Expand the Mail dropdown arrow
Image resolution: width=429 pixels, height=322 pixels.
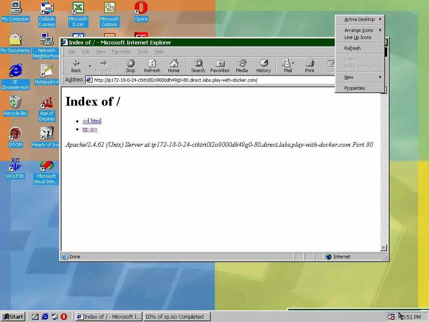coord(293,63)
